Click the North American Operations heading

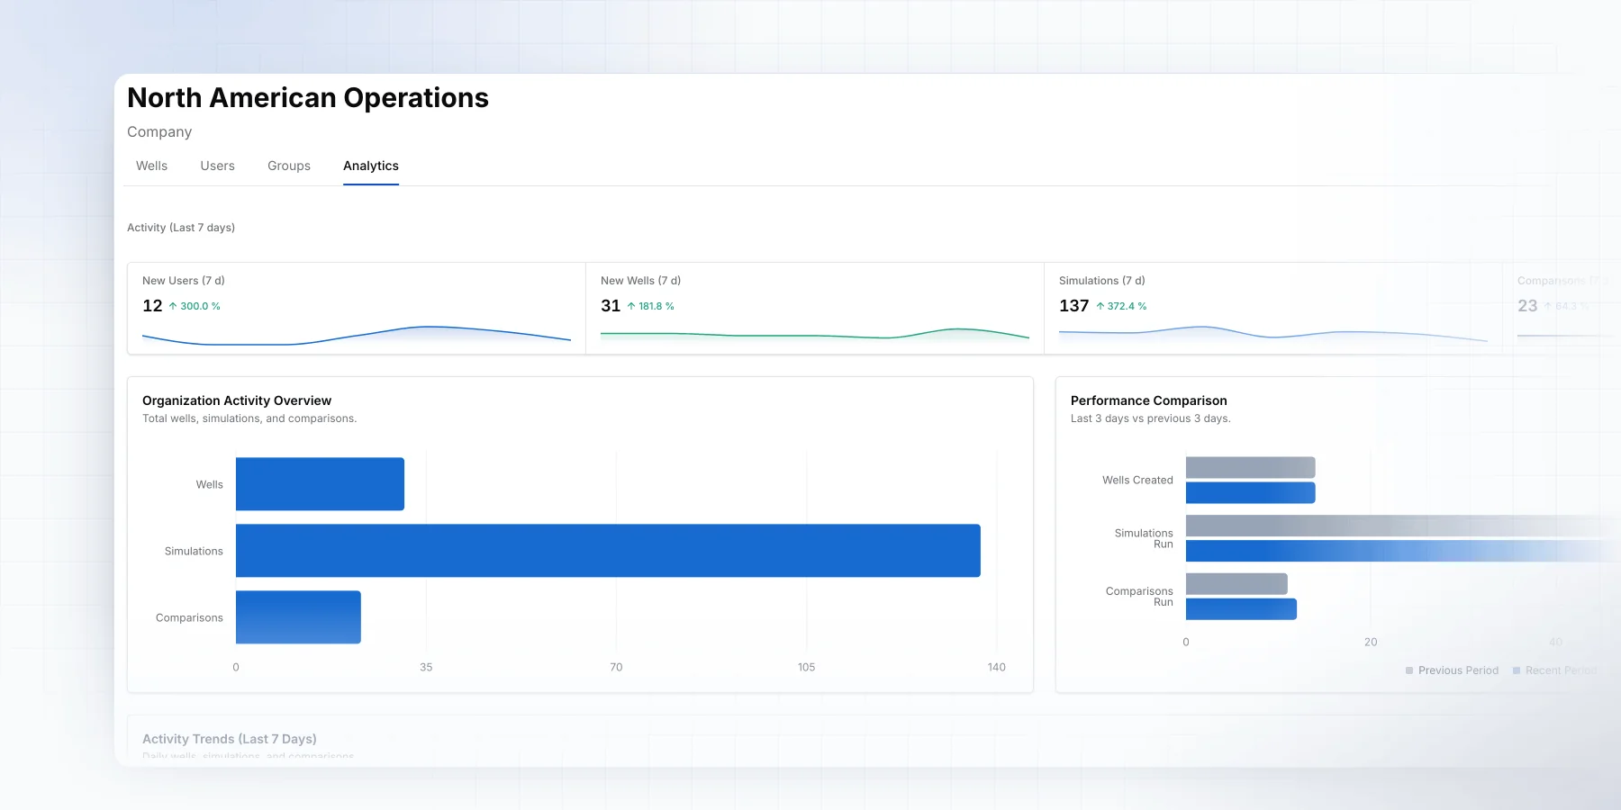point(308,97)
